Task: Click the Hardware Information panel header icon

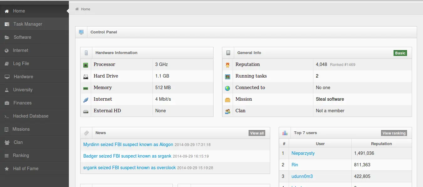Action: point(86,53)
